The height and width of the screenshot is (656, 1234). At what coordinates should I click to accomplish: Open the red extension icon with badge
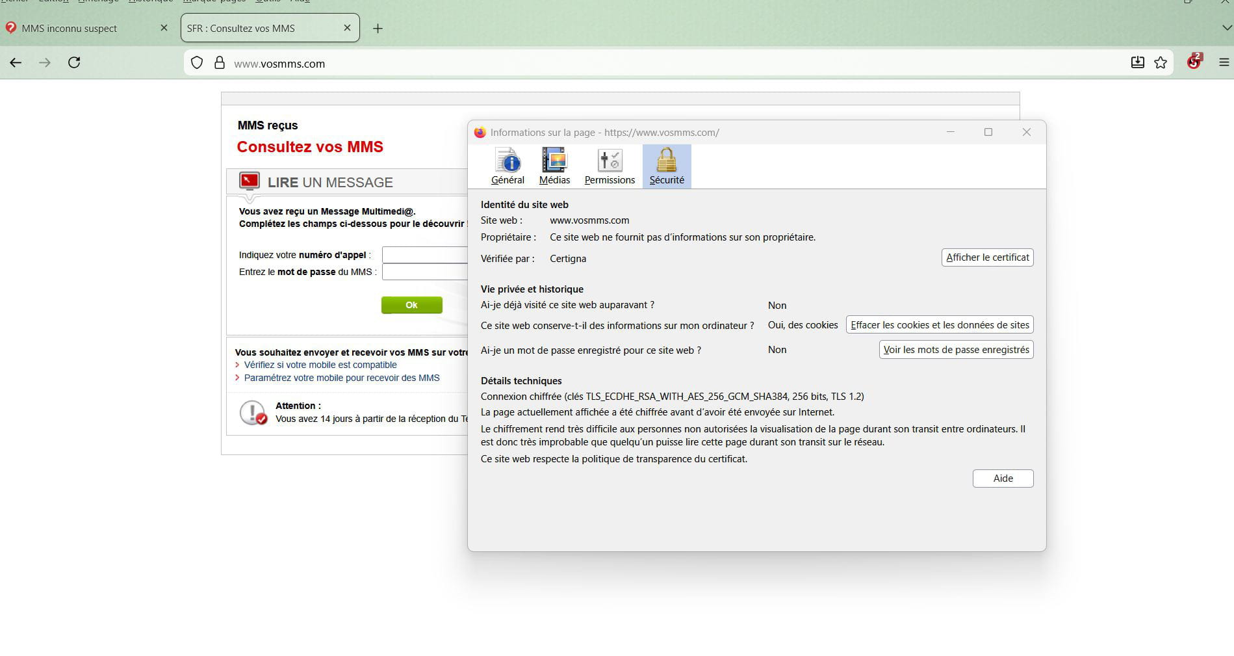[x=1194, y=61]
